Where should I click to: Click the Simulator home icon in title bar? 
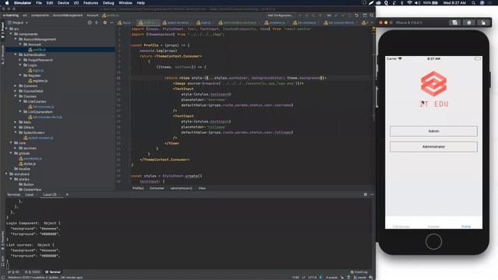(x=468, y=23)
